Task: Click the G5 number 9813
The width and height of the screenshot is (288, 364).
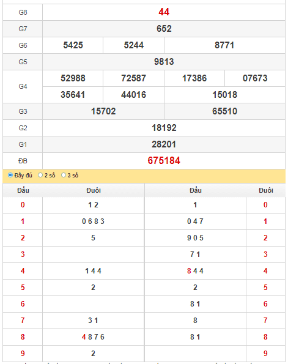Action: point(164,62)
